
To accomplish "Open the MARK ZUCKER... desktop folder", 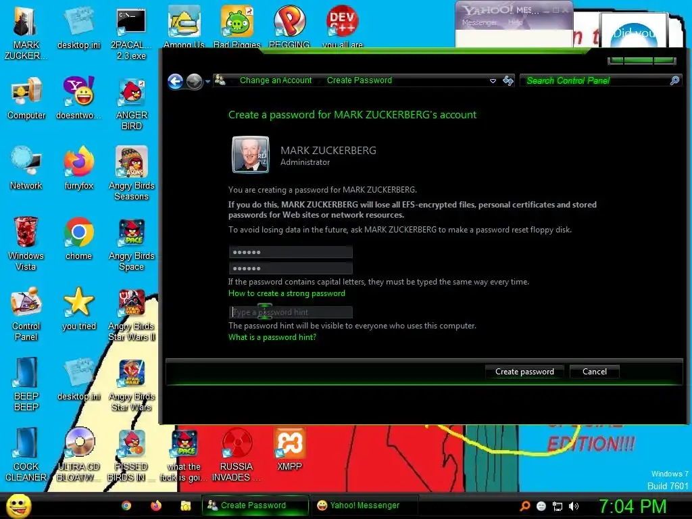I will (x=26, y=34).
